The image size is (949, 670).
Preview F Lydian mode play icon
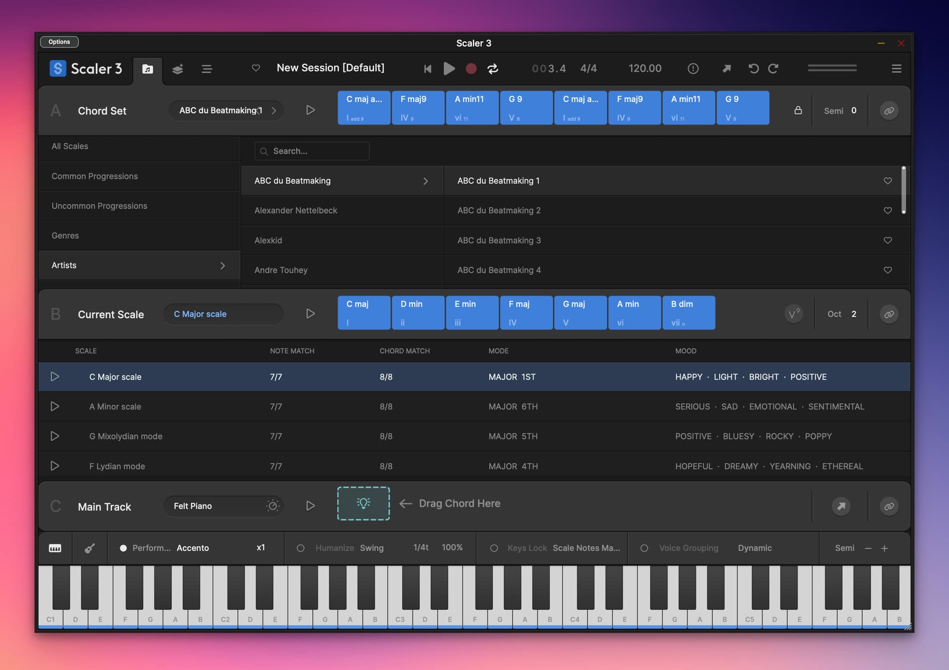[55, 466]
